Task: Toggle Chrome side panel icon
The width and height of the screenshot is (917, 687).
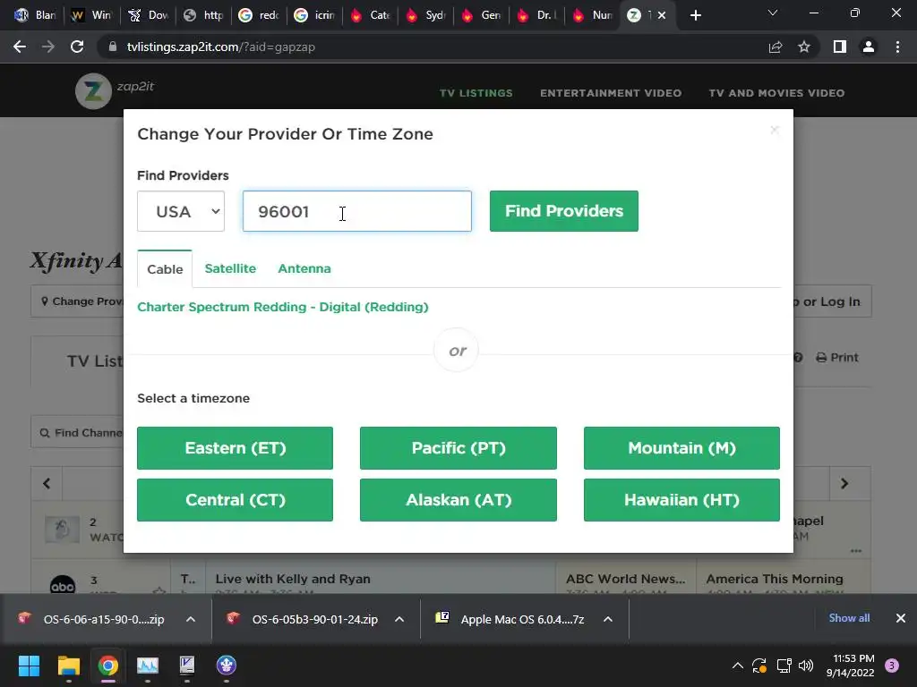Action: (840, 47)
